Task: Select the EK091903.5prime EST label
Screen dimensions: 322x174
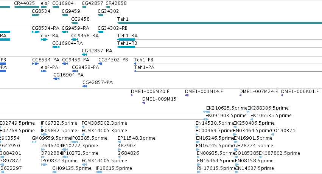Action: [226, 116]
